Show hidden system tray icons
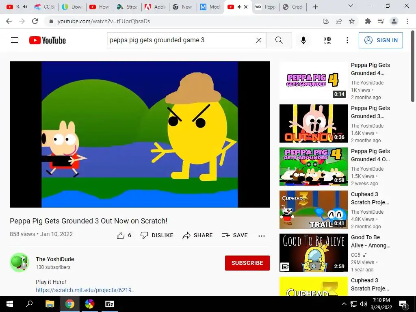The width and height of the screenshot is (416, 312). coord(344,304)
